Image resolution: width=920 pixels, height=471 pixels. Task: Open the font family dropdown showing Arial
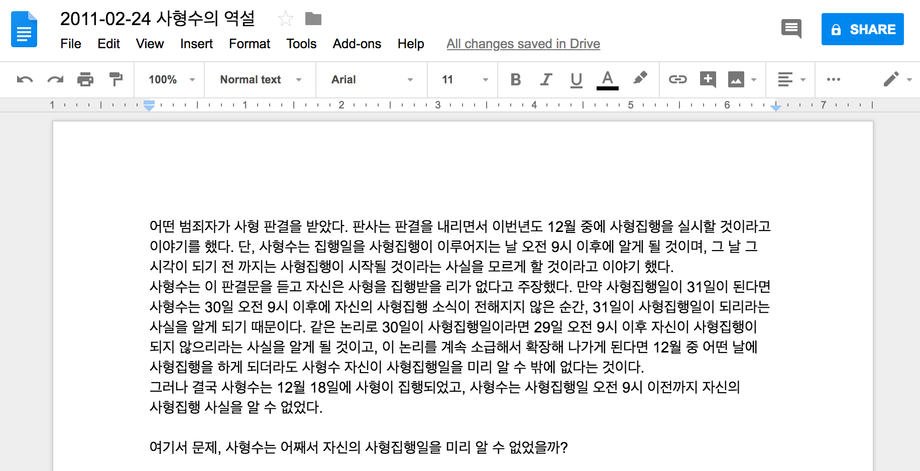(x=370, y=79)
